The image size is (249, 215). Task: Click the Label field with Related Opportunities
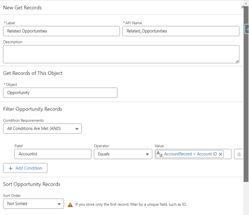[x=61, y=31]
